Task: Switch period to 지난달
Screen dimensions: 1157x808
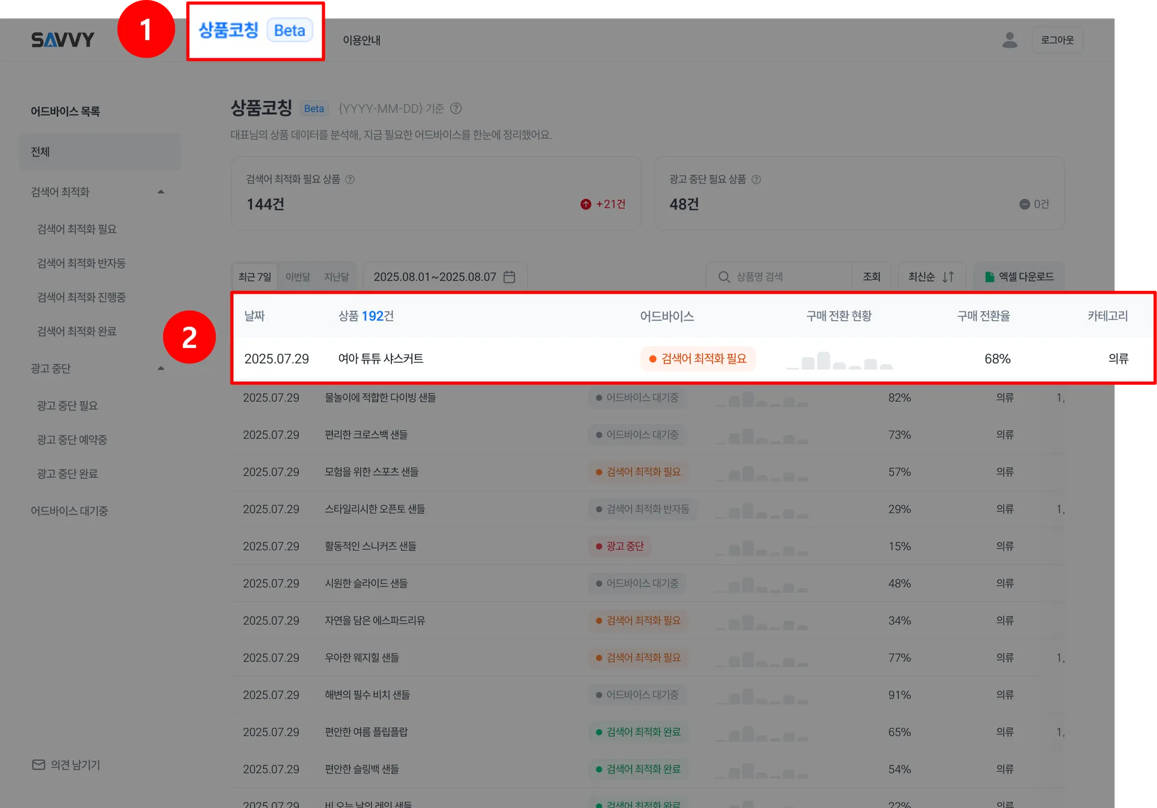Action: point(336,277)
